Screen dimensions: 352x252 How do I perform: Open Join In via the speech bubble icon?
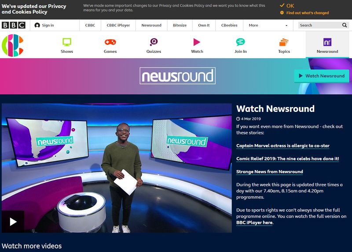240,42
